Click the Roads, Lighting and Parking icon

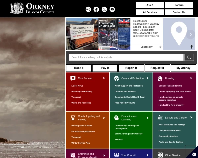pyautogui.click(x=73, y=118)
